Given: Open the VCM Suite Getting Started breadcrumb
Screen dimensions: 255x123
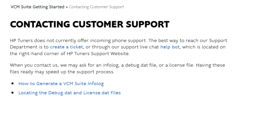Looking at the screenshot, I should [37, 7].
